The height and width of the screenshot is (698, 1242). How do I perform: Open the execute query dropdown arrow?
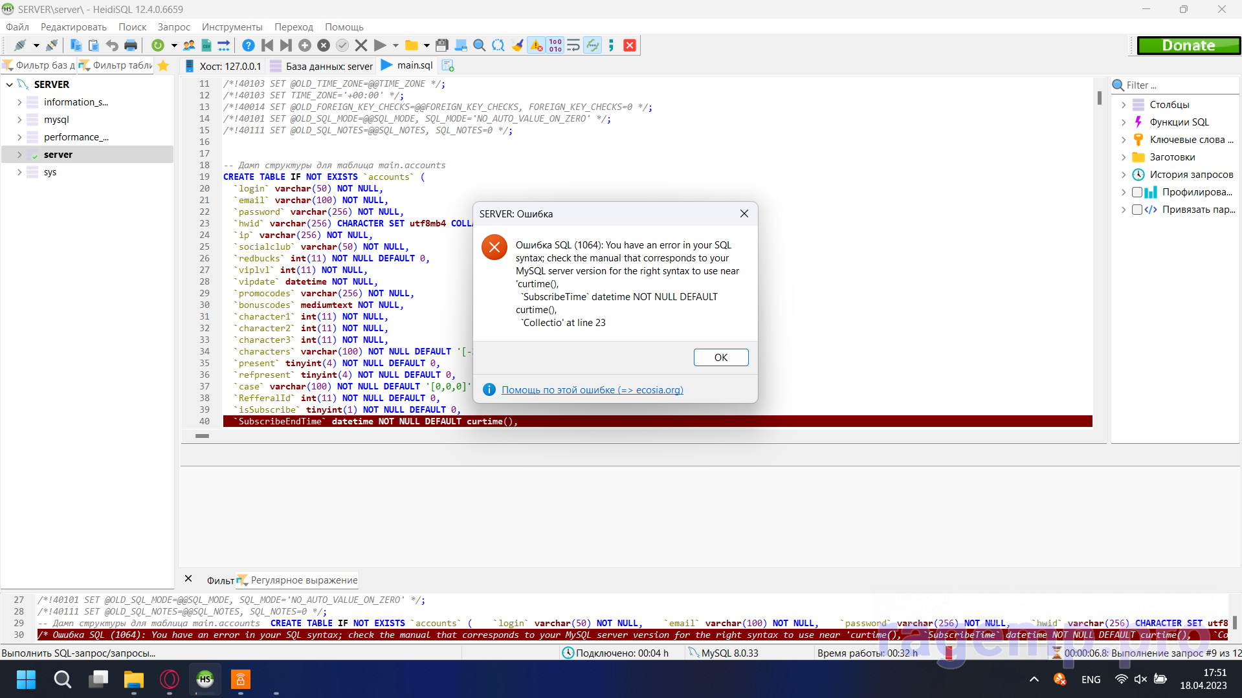[x=395, y=45]
